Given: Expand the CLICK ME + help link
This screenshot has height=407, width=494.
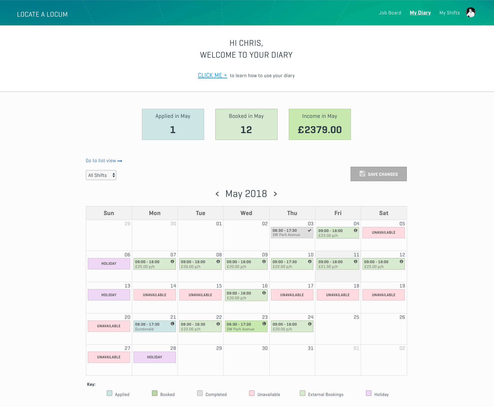Looking at the screenshot, I should click(x=212, y=75).
